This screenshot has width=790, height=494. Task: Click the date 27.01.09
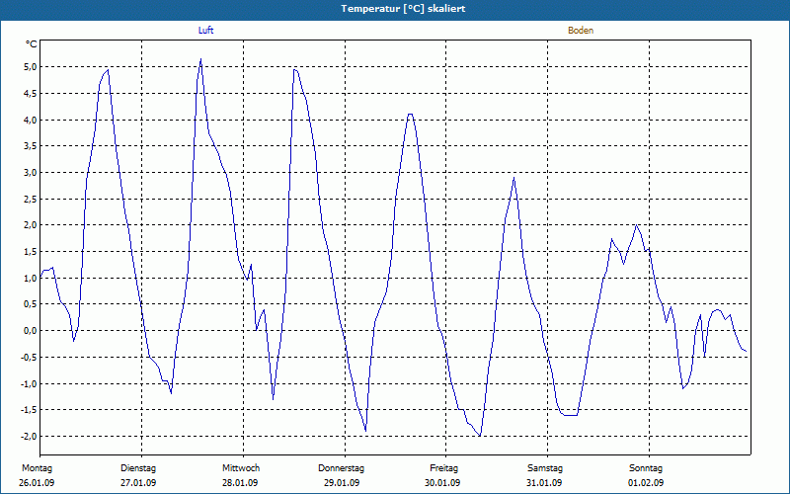pos(138,483)
